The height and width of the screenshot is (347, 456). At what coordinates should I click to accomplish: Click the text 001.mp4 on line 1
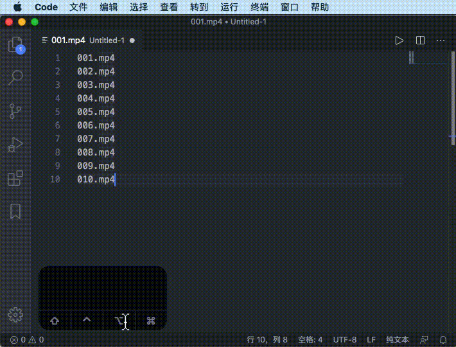(96, 58)
